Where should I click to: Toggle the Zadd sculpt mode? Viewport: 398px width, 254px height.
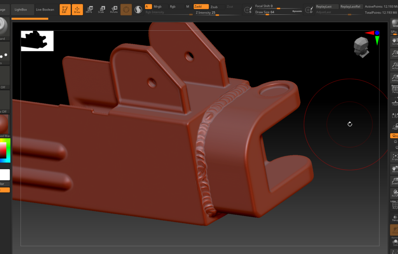coord(201,7)
